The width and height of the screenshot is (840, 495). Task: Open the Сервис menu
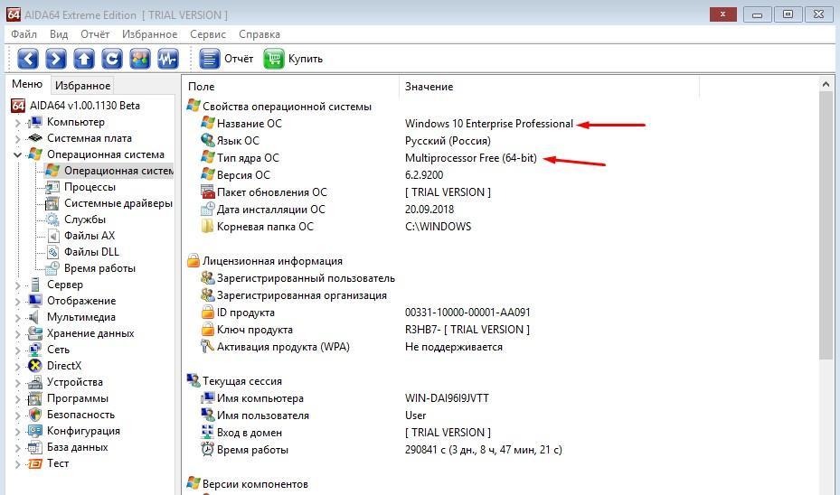[208, 34]
